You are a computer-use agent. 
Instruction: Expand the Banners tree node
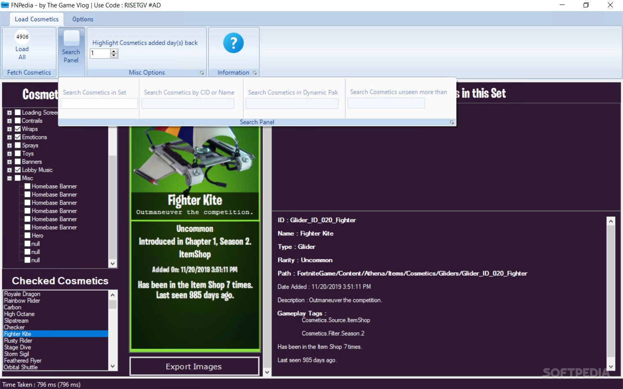click(9, 162)
